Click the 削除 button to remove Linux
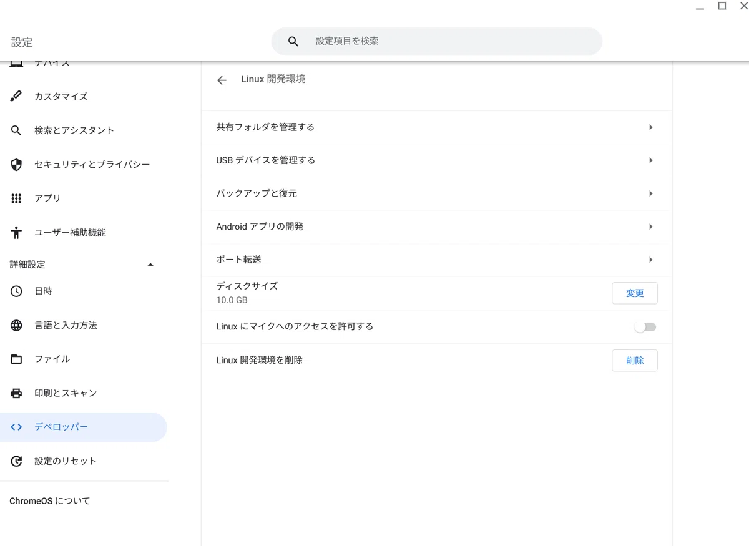This screenshot has width=749, height=546. [635, 361]
